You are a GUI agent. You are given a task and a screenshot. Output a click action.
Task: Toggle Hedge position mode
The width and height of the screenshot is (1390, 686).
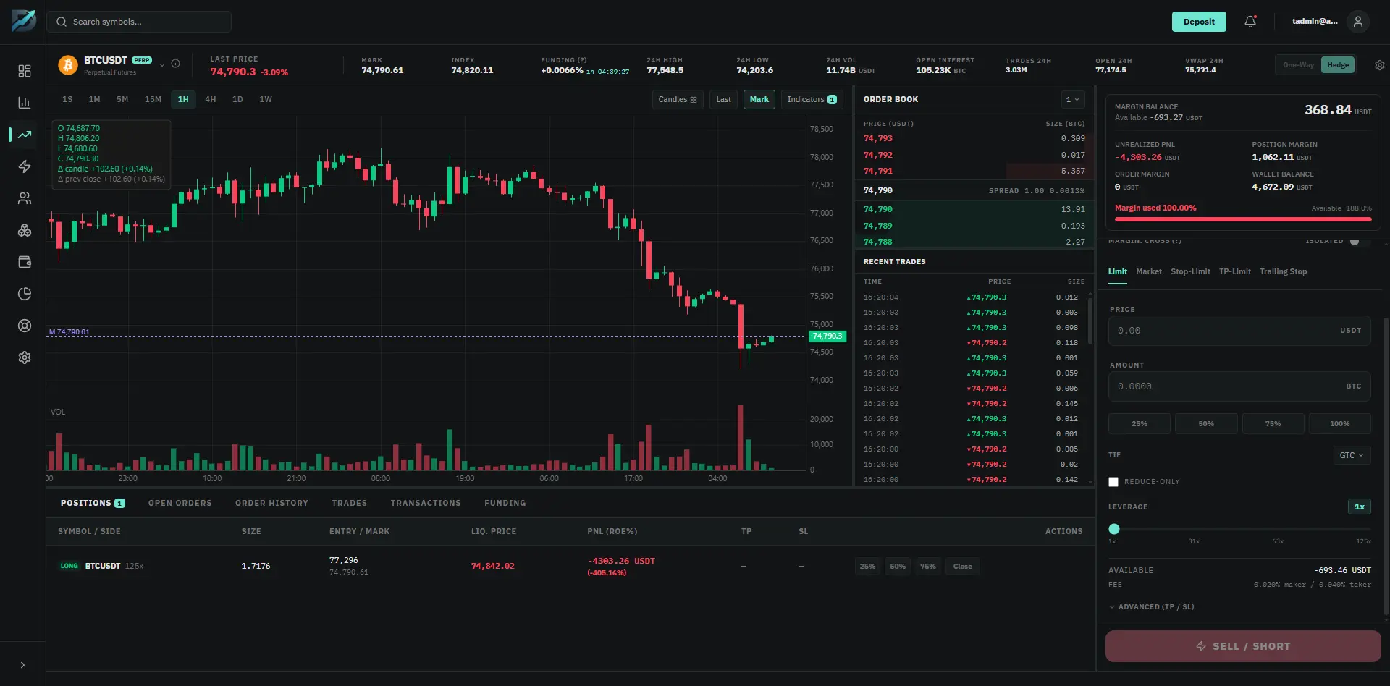1338,65
